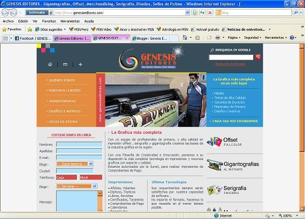Click the Ciudad input field

(x=74, y=171)
